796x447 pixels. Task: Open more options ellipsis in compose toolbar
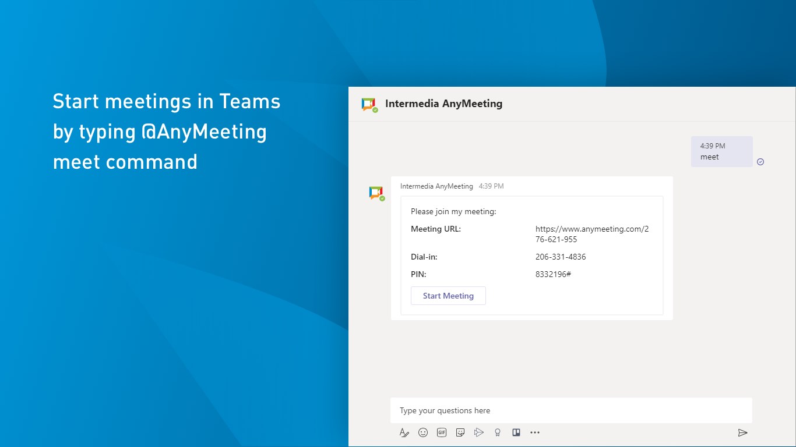coord(535,432)
